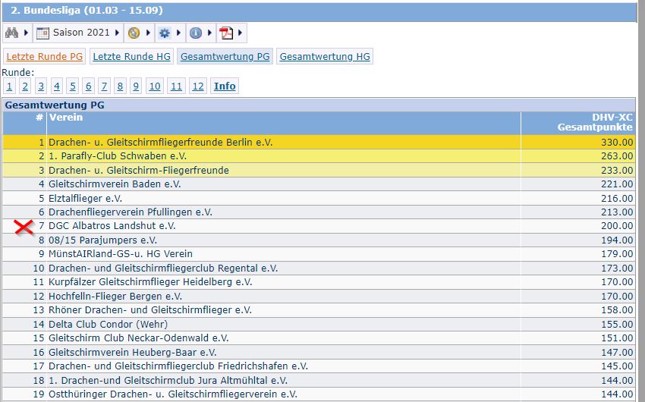Click Hochfelln-Flieger Bergen e.V. entry
The image size is (645, 402).
[x=115, y=297]
